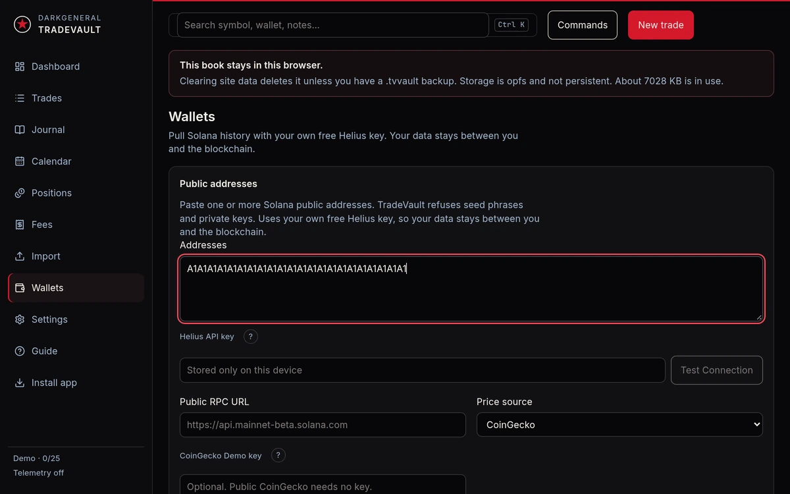Go to the Trades section
Image resolution: width=790 pixels, height=494 pixels.
(x=76, y=98)
